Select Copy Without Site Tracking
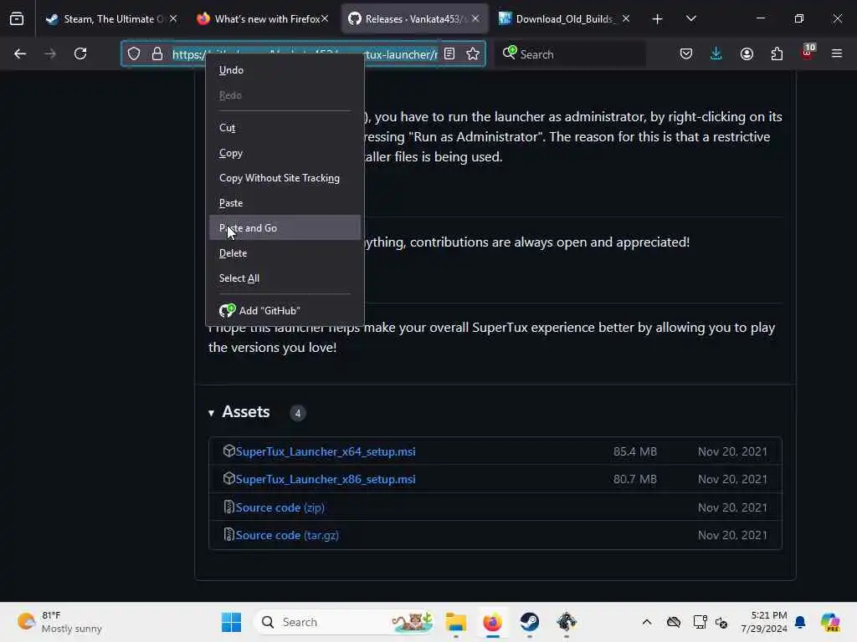 (285, 178)
